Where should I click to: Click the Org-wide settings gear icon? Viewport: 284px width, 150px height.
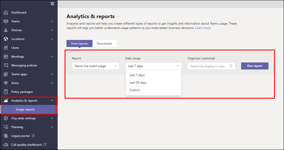click(x=6, y=118)
